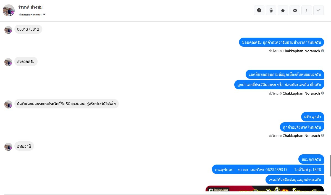Select the phone number message 0801373812

point(28,29)
